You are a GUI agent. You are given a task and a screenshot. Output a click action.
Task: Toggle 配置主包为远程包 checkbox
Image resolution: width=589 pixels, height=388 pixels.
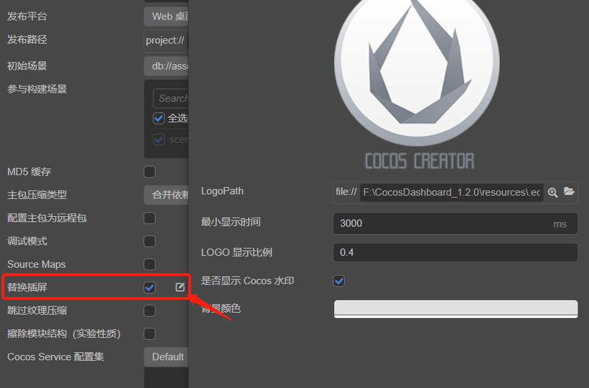click(x=150, y=218)
